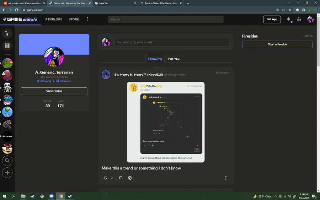
Task: Open the Chrome three-dot menu
Action: 316,10
